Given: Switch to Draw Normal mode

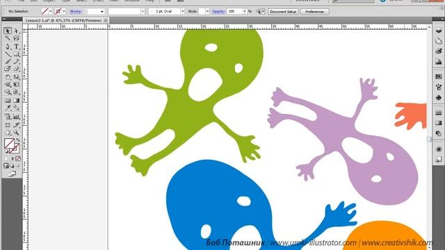Looking at the screenshot, I should [x=6, y=166].
